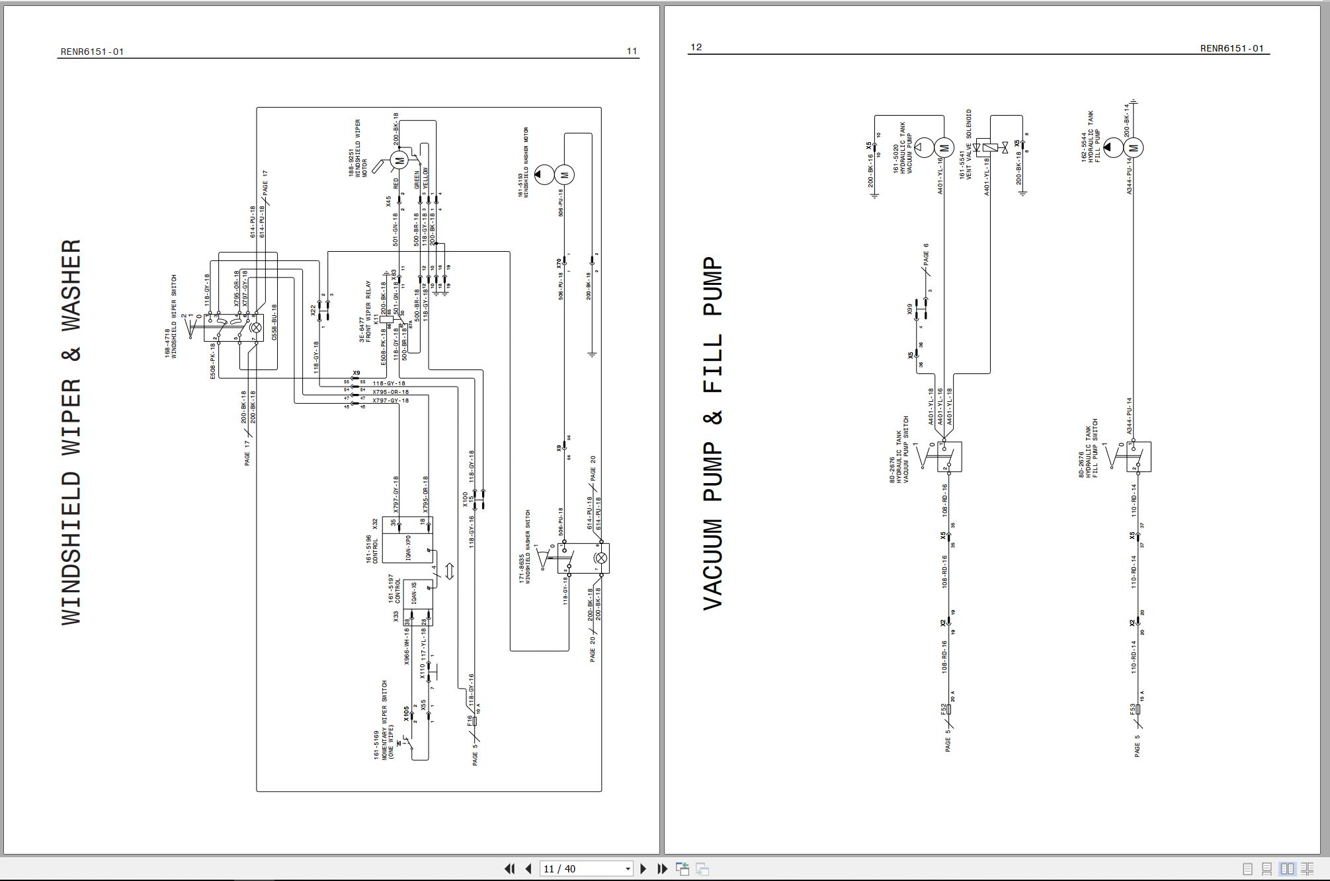Click the RENR6151-01 header on page 12
The height and width of the screenshot is (881, 1330).
click(1232, 48)
